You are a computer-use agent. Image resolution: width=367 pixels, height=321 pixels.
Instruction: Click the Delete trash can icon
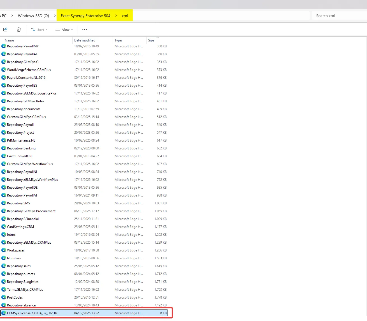[x=19, y=29]
